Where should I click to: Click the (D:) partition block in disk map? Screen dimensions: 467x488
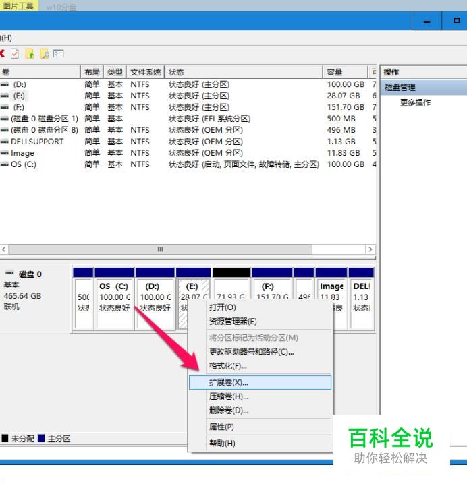coord(155,298)
